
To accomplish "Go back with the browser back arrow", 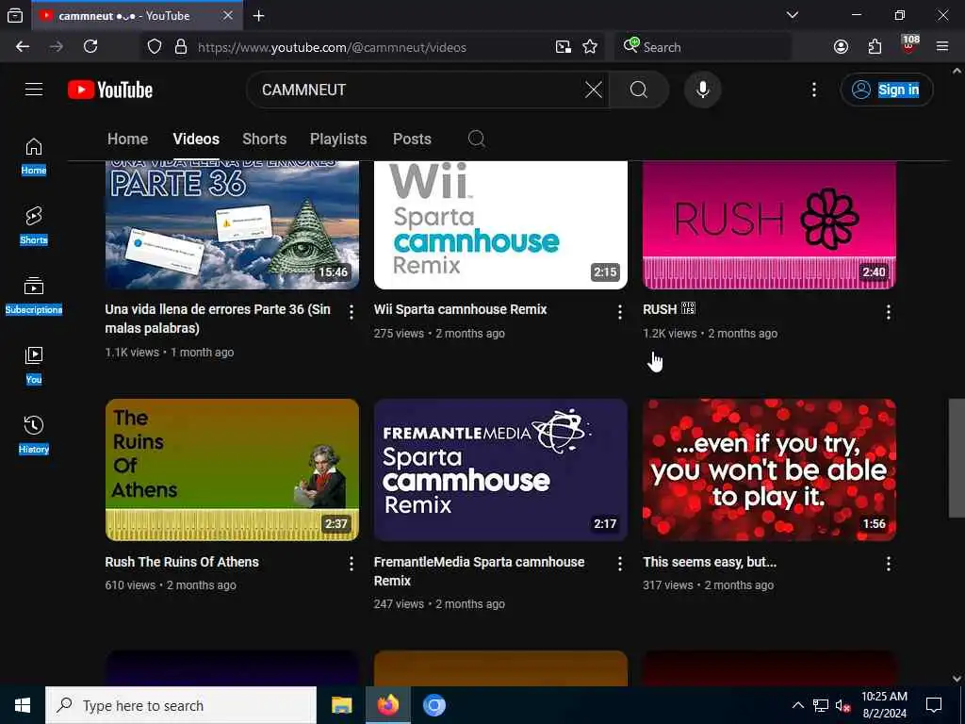I will 23,47.
